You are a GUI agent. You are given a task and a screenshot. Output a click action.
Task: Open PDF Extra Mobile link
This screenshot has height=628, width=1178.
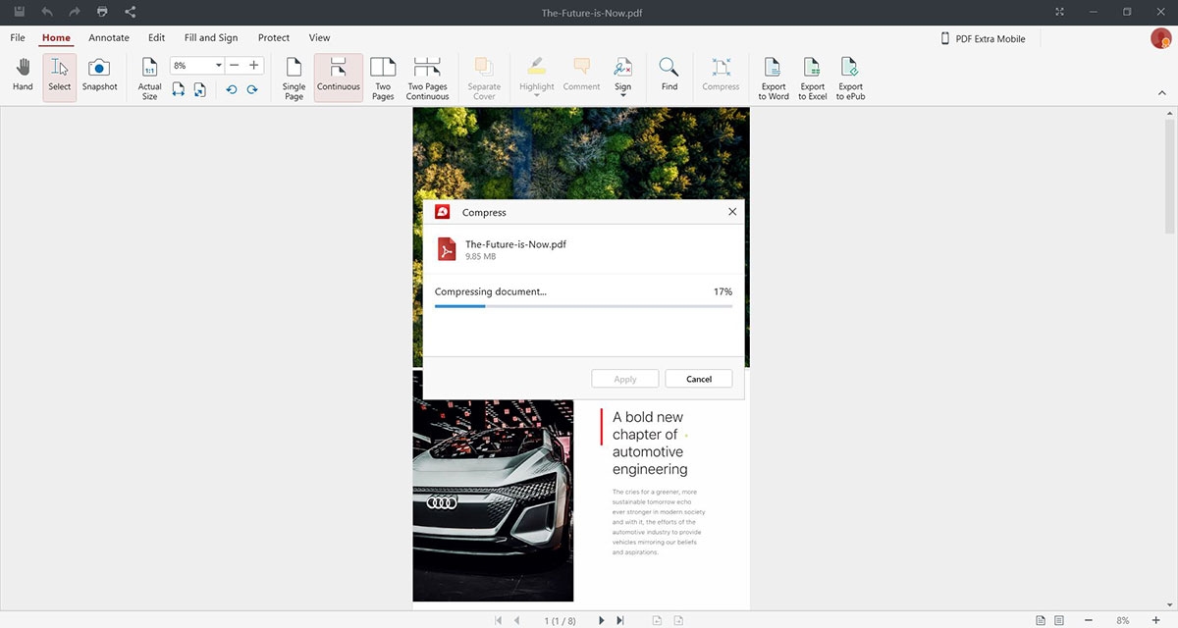(983, 39)
